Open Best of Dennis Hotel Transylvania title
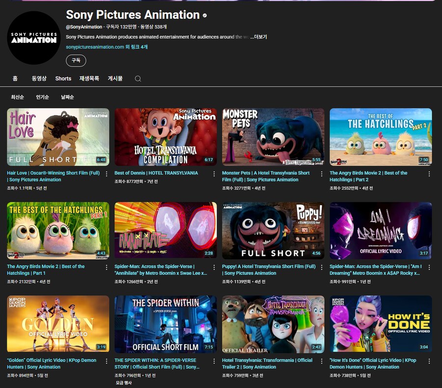Viewport: 442px width, 388px height. [156, 173]
